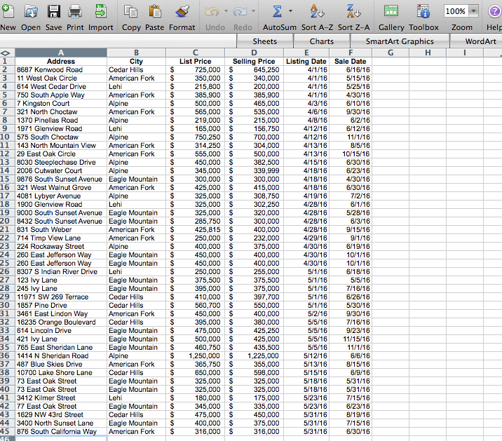
Task: Select cell 8687 Kenwood Road
Action: point(61,69)
